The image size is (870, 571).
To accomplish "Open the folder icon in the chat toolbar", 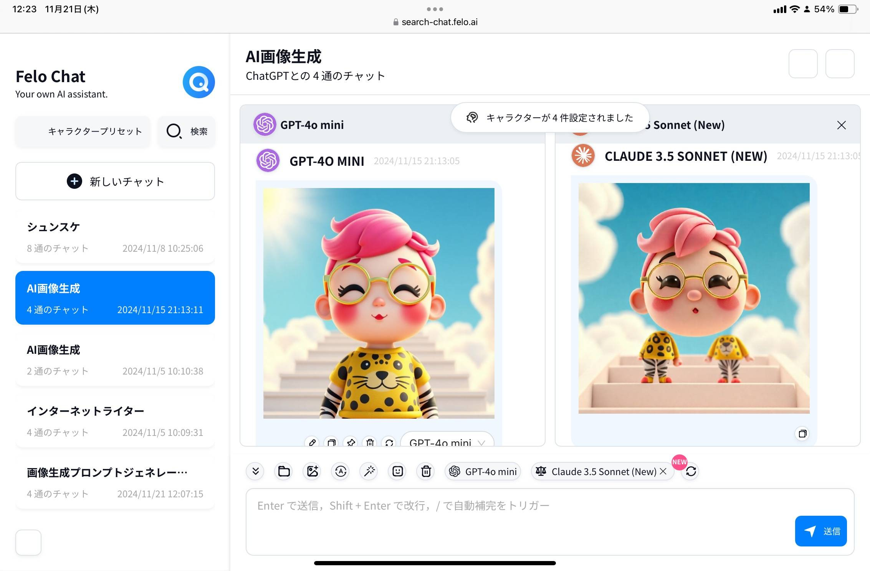I will [x=284, y=471].
